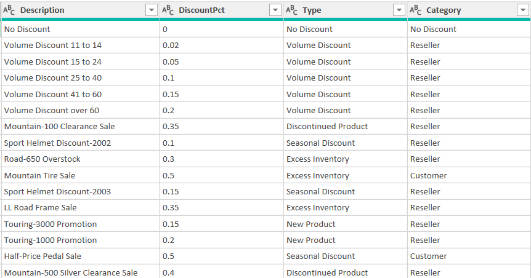Click the Category column ABC type icon
Viewport: 531px width, 278px height.
(416, 10)
